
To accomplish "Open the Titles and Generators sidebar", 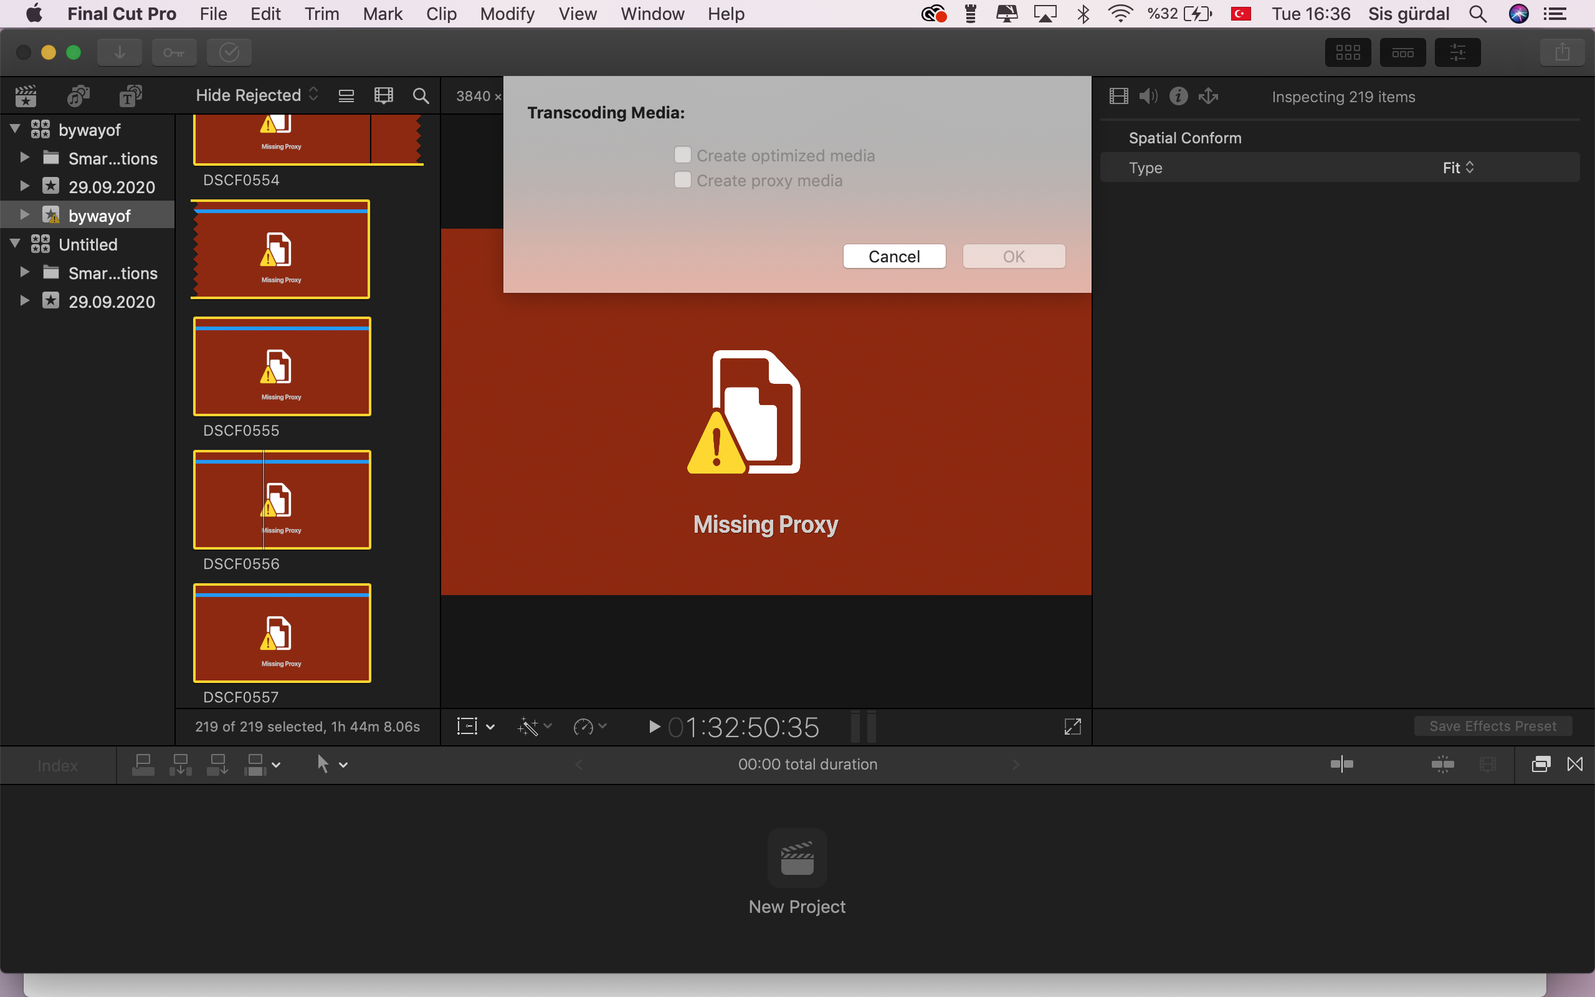I will pos(130,96).
